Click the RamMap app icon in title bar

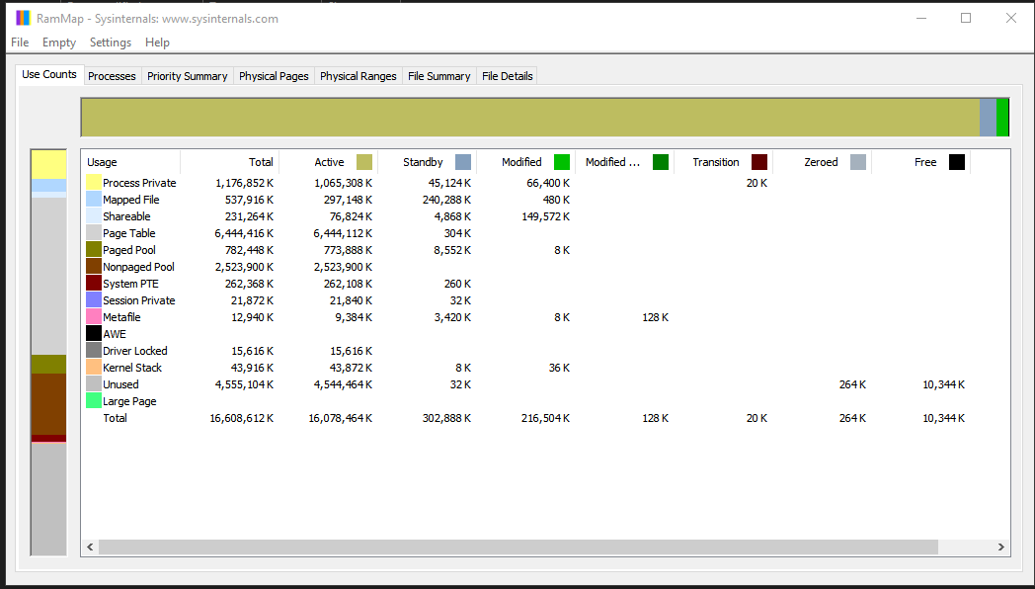coord(23,19)
